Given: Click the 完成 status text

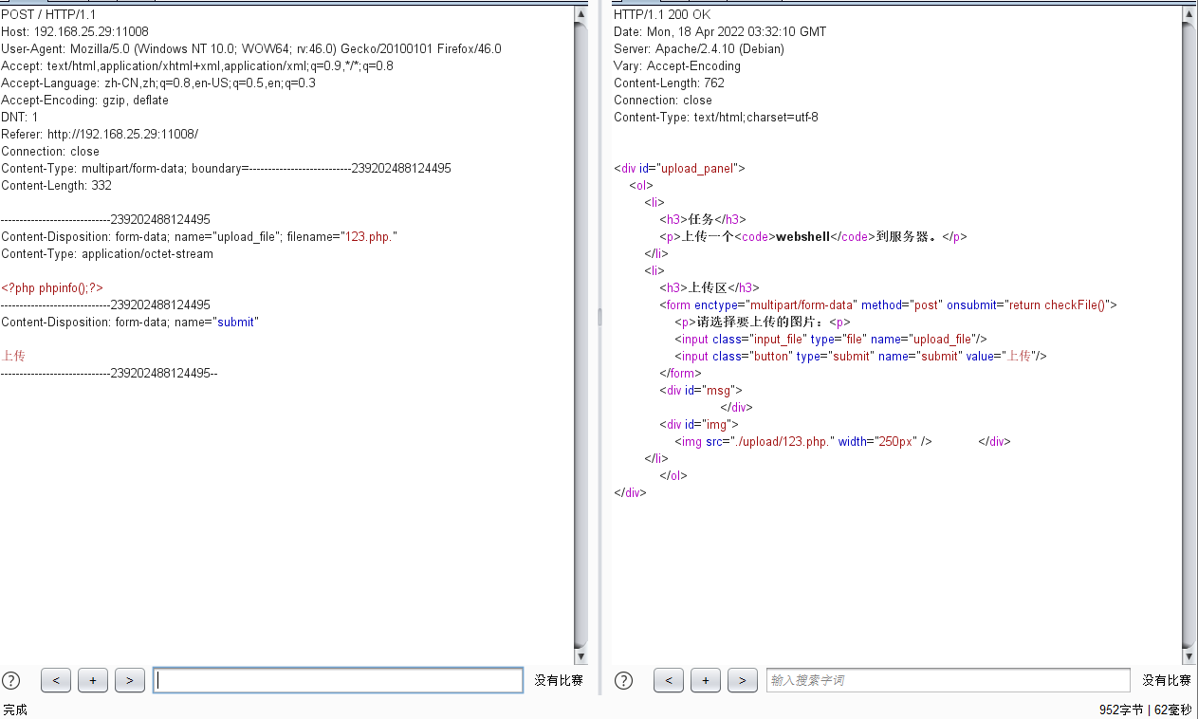Looking at the screenshot, I should pyautogui.click(x=15, y=710).
